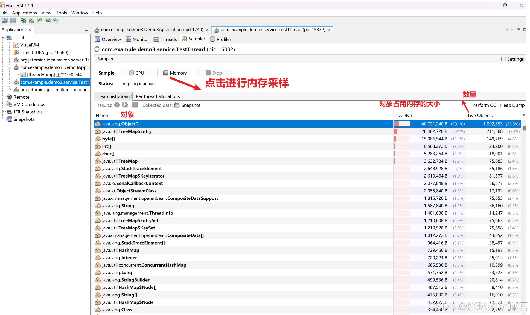Select the java.lang.StackTraceElement row
This screenshot has height=315, width=530.
pos(307,169)
